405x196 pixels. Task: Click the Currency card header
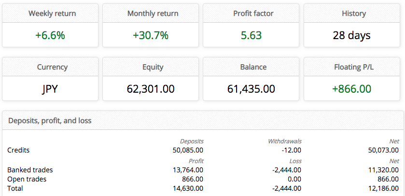click(x=52, y=67)
